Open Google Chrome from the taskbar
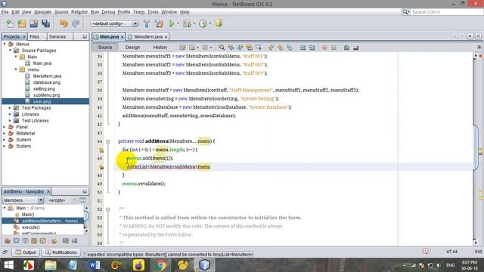This screenshot has height=272, width=484. [x=160, y=265]
